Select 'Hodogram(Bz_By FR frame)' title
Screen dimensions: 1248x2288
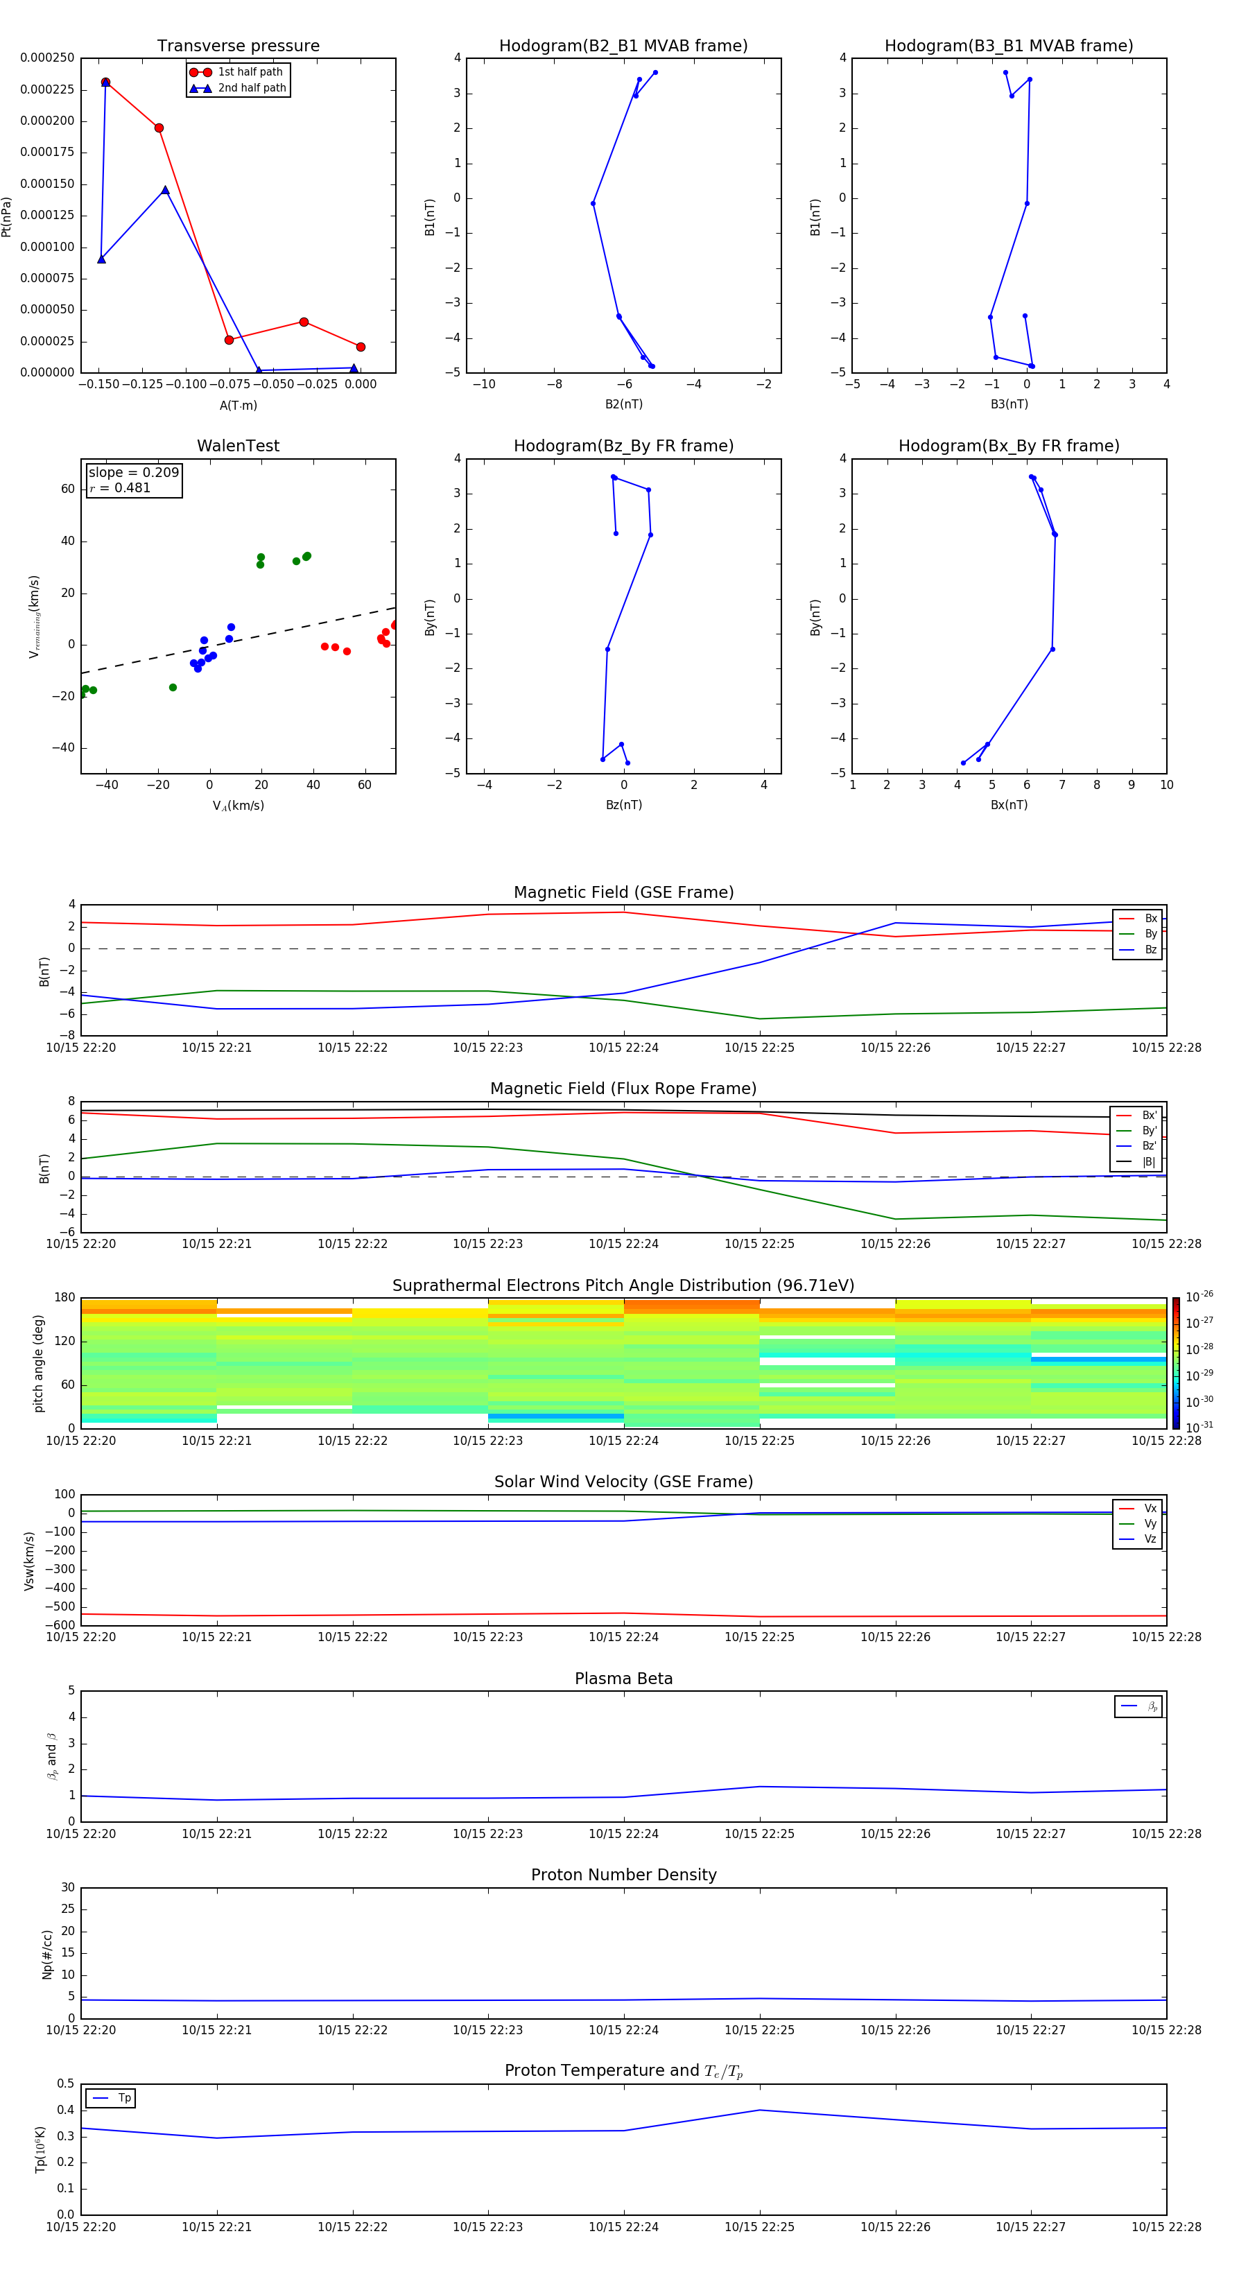[x=623, y=446]
